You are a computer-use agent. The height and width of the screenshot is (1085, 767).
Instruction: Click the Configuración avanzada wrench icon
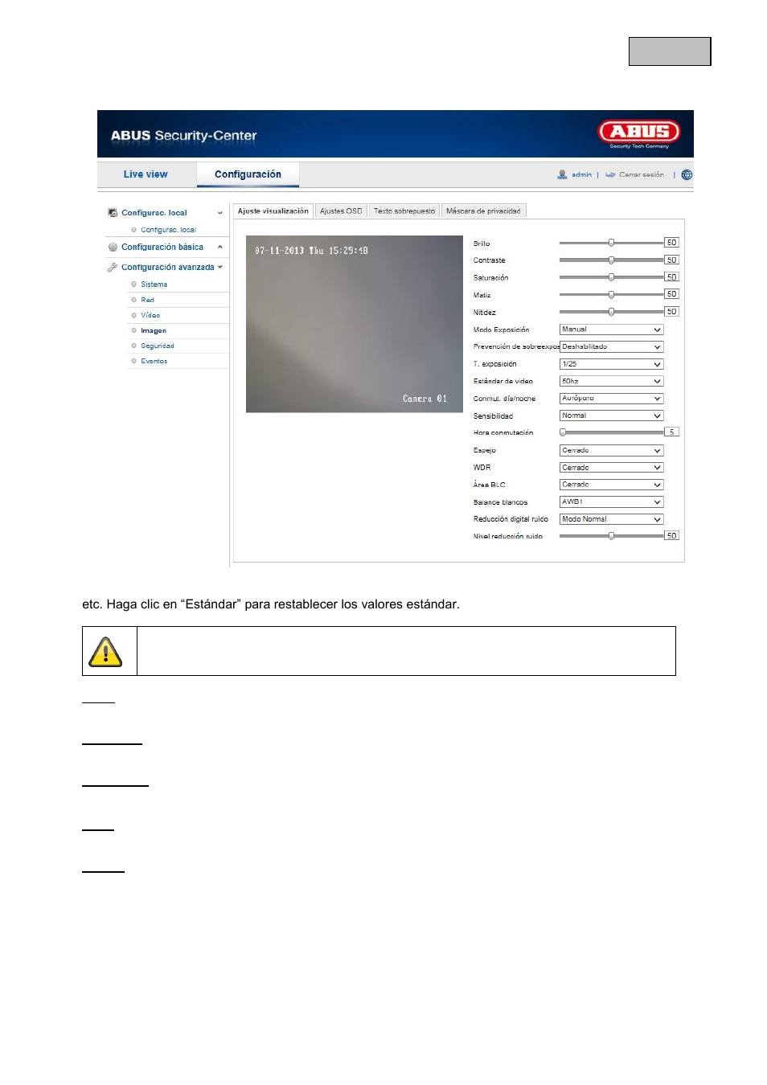tap(113, 268)
